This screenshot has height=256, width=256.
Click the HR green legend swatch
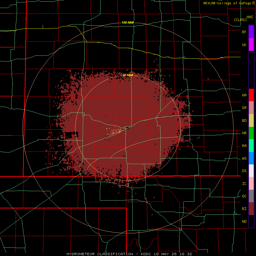click(x=251, y=133)
